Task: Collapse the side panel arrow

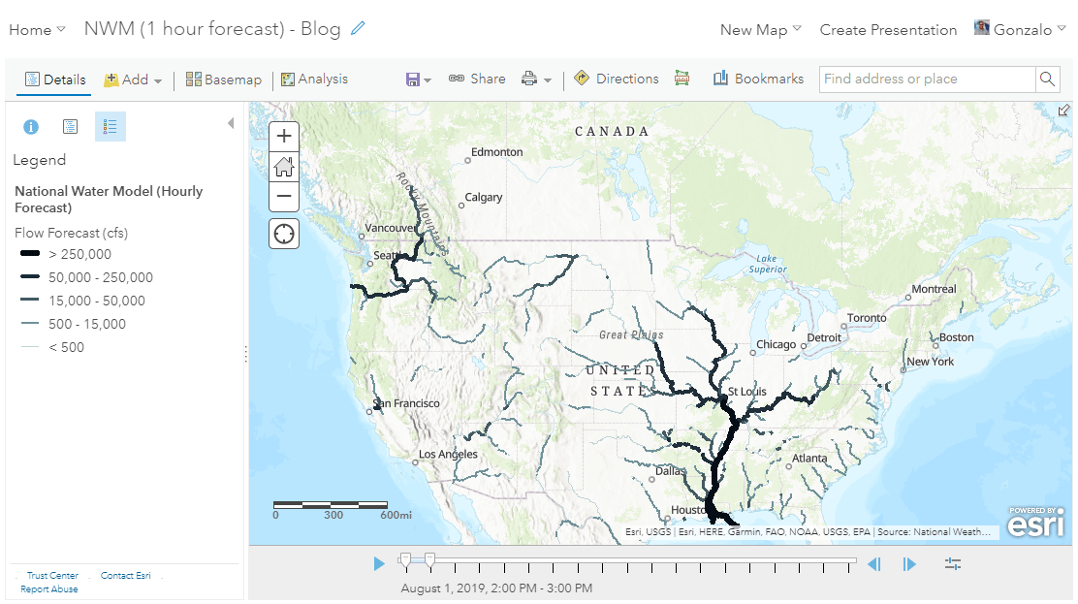Action: click(x=231, y=123)
